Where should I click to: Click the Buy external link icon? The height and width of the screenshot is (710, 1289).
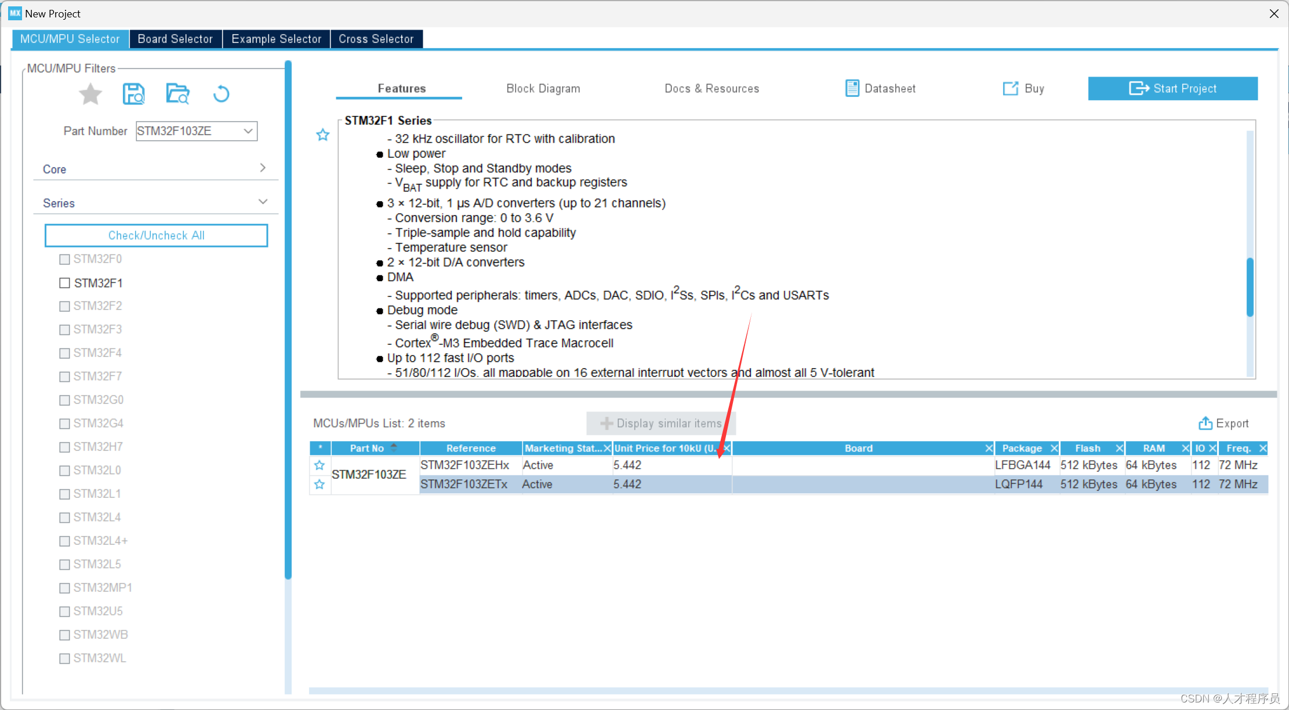(x=1011, y=88)
